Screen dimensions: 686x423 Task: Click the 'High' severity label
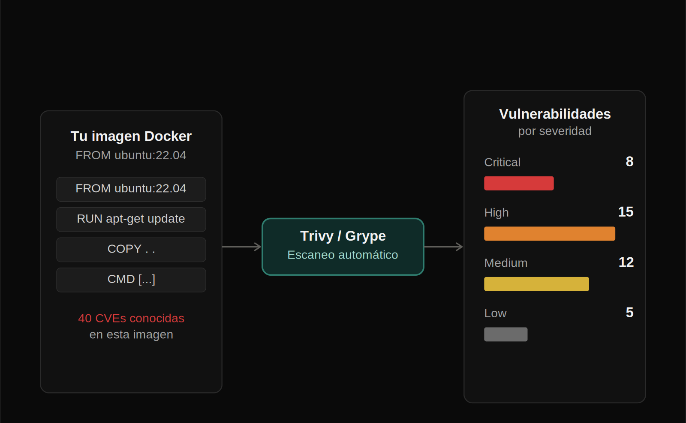coord(496,213)
